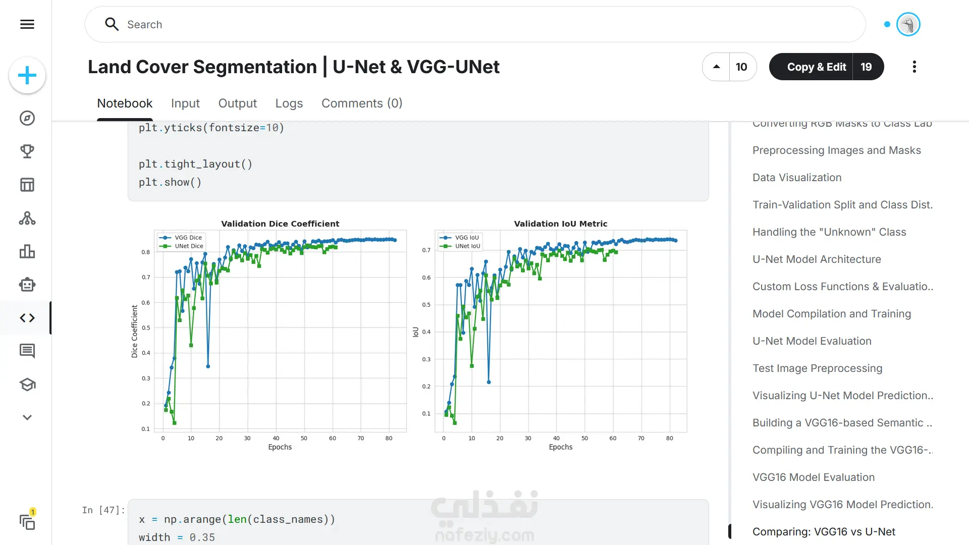969x545 pixels.
Task: Click the blue plus Create button
Action: tap(27, 76)
